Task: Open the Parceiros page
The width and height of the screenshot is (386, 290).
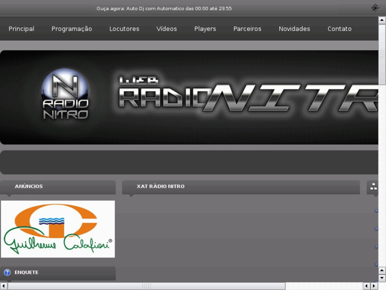Action: (247, 29)
